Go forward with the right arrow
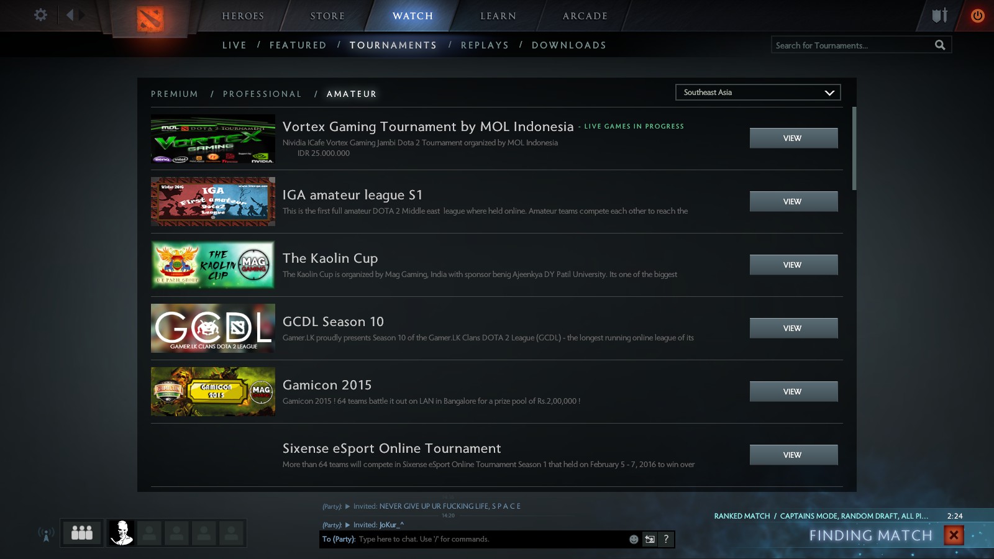 click(81, 15)
